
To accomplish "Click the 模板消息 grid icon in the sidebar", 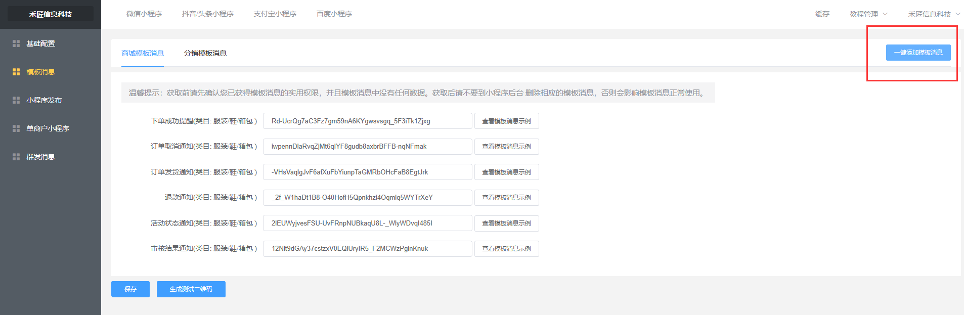I will (x=16, y=72).
